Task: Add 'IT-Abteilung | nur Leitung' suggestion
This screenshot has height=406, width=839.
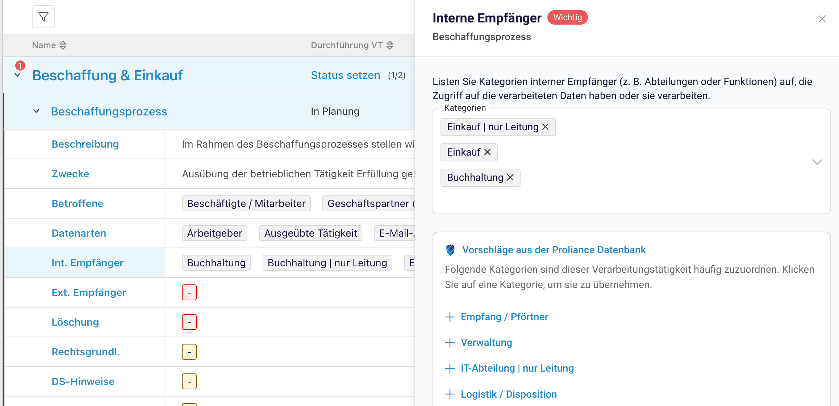Action: pyautogui.click(x=450, y=368)
